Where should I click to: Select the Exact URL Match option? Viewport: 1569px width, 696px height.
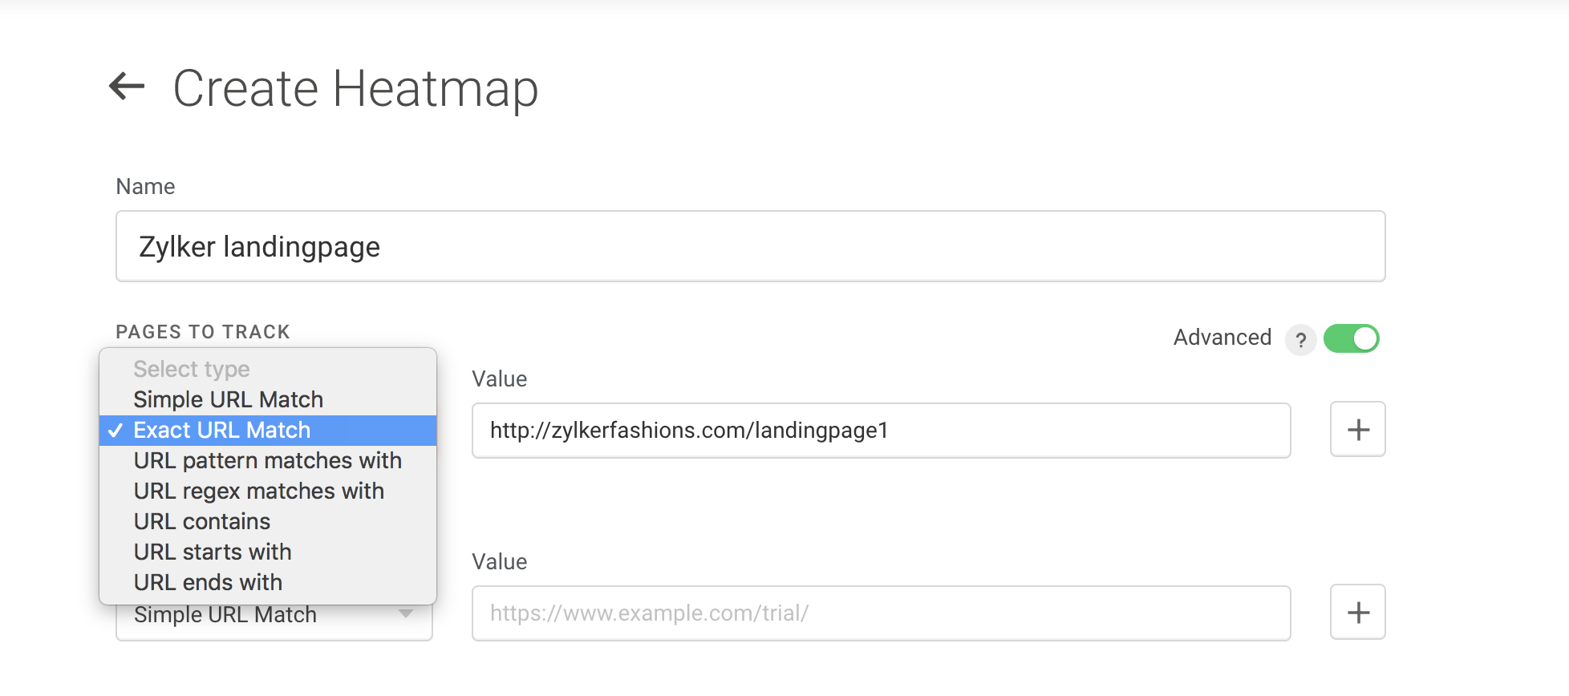(221, 430)
